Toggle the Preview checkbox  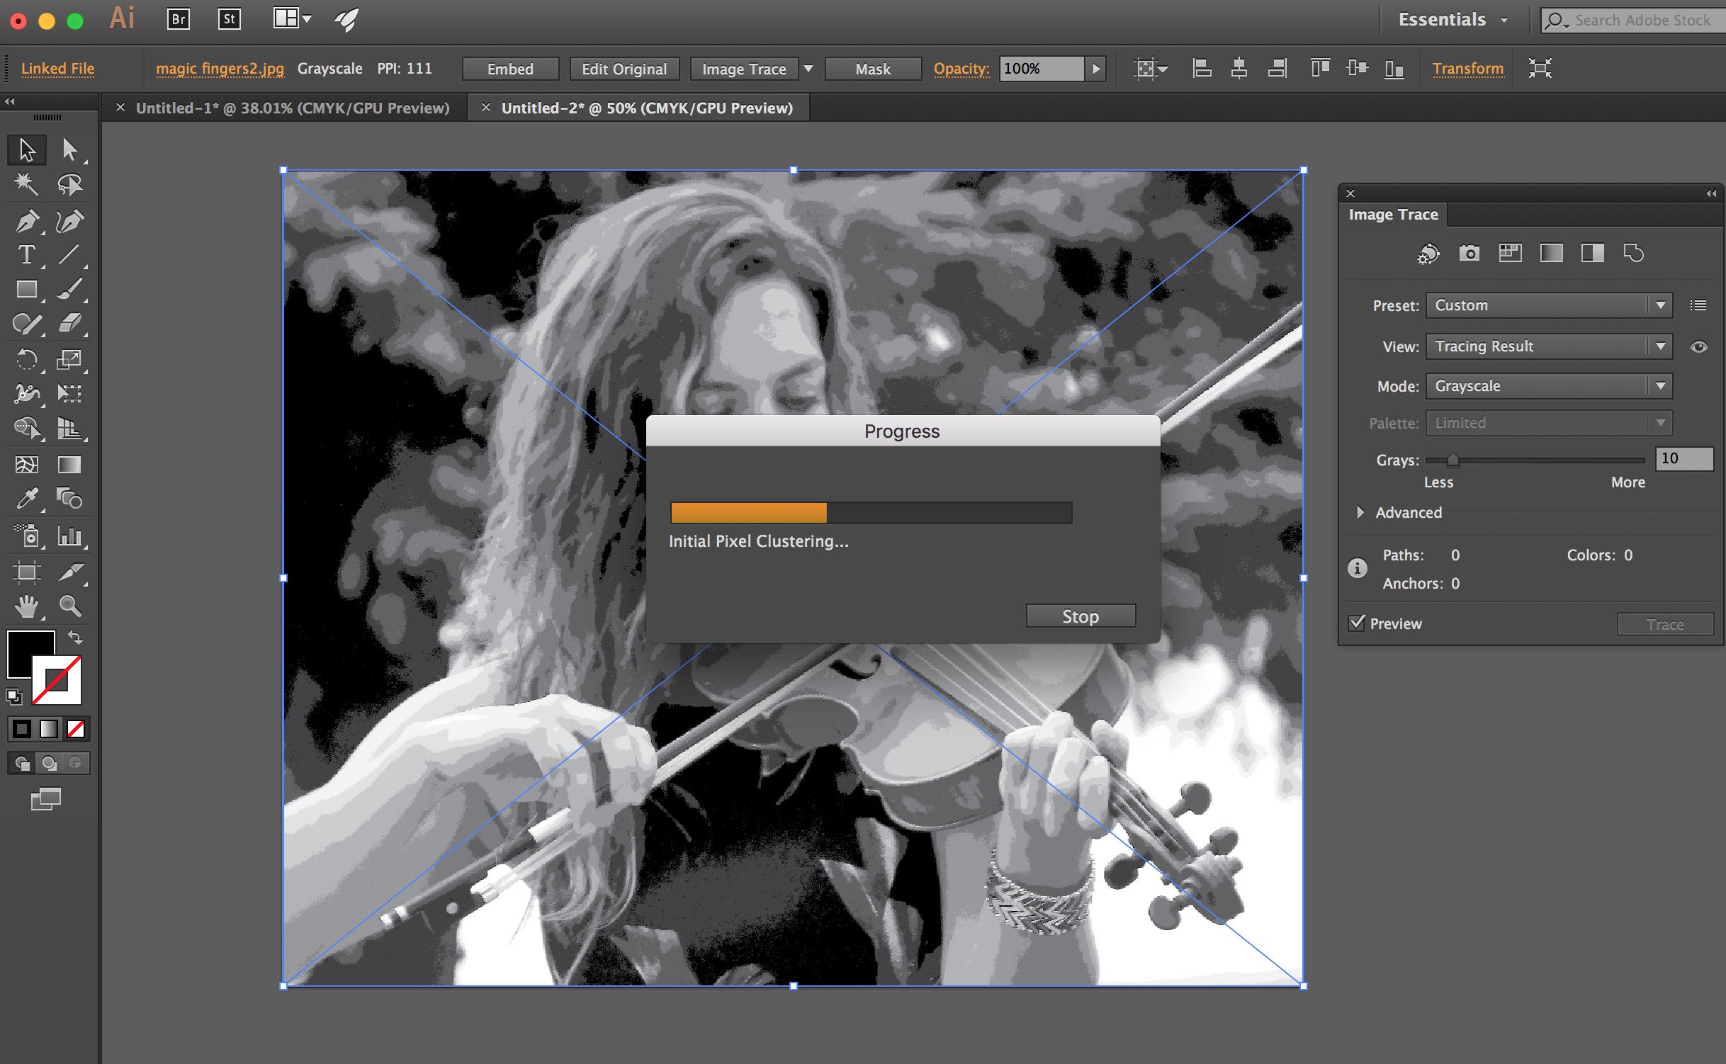(1357, 623)
